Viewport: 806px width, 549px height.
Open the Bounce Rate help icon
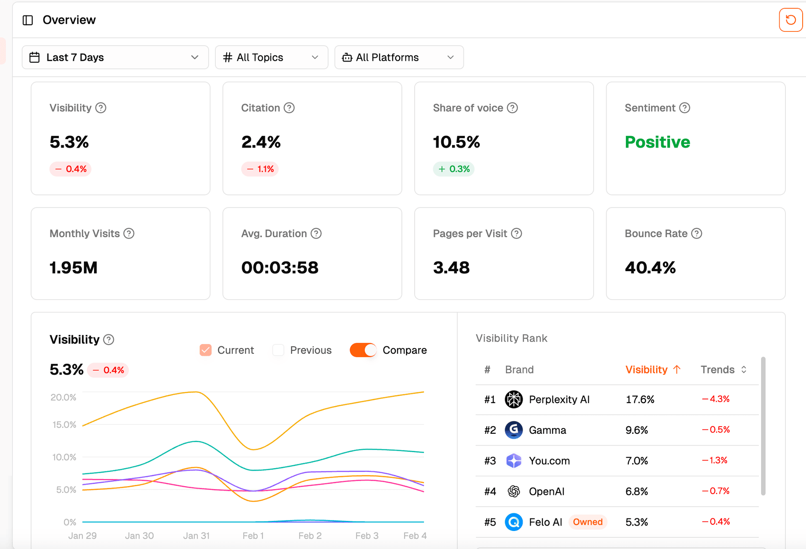[697, 233]
